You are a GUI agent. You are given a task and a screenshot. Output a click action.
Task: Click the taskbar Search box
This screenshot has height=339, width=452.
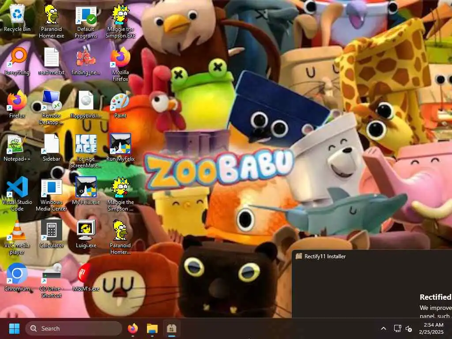pyautogui.click(x=74, y=328)
